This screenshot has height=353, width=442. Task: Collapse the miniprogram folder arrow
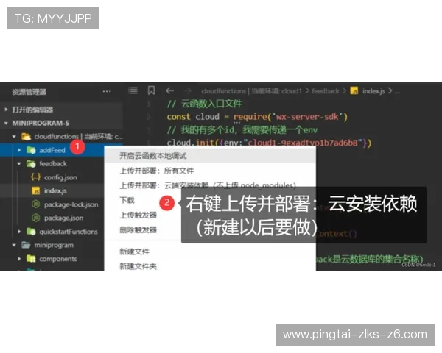[14, 245]
